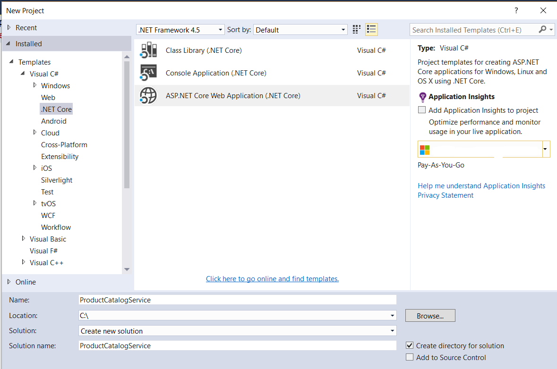This screenshot has height=369, width=557.
Task: Click the Solution name field
Action: pos(237,345)
